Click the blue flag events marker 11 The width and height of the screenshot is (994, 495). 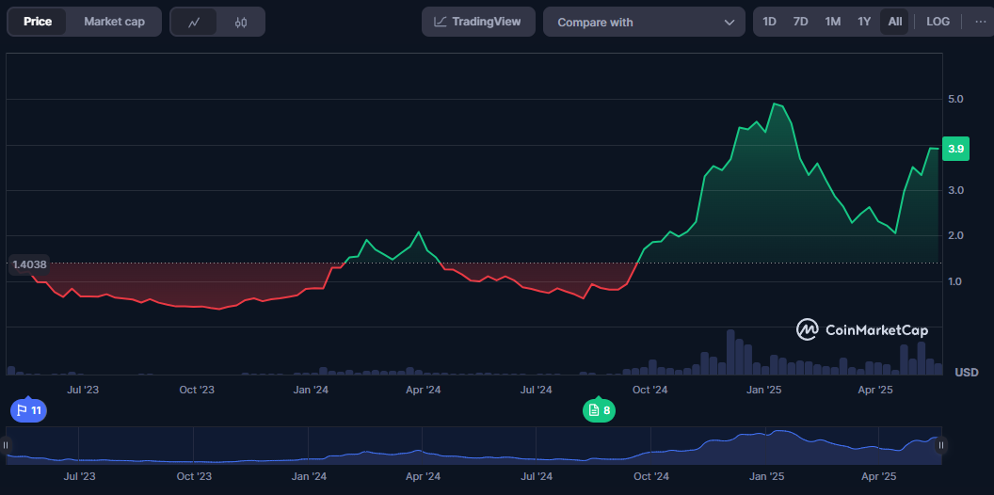pos(28,410)
